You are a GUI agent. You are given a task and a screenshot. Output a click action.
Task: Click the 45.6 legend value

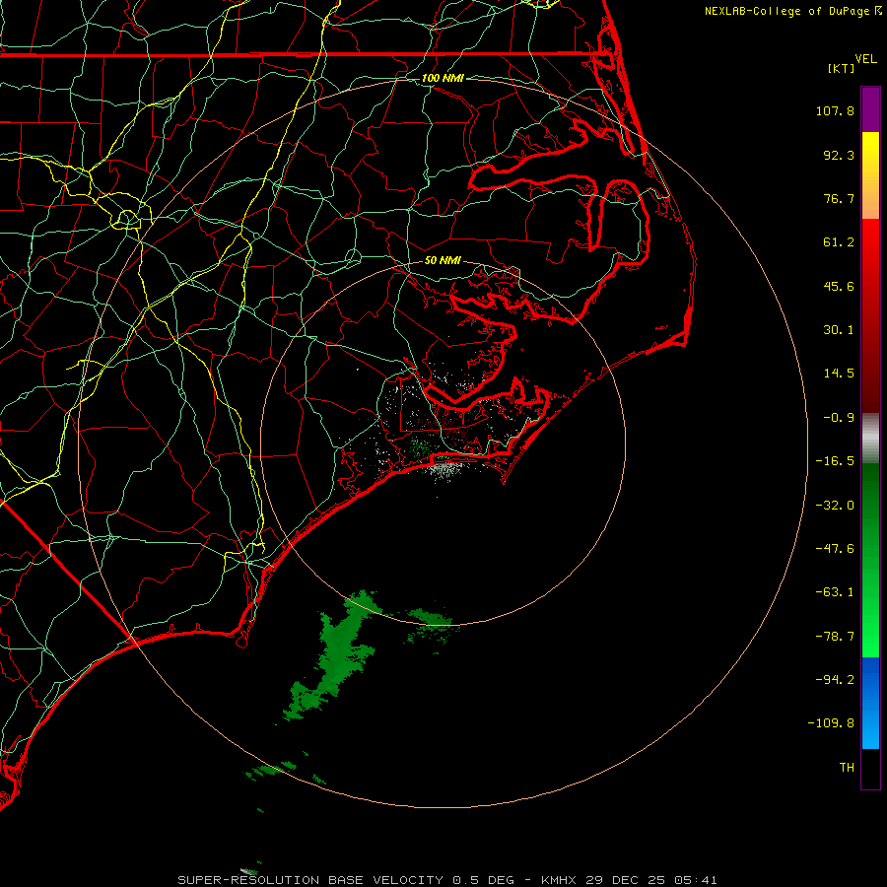click(839, 286)
